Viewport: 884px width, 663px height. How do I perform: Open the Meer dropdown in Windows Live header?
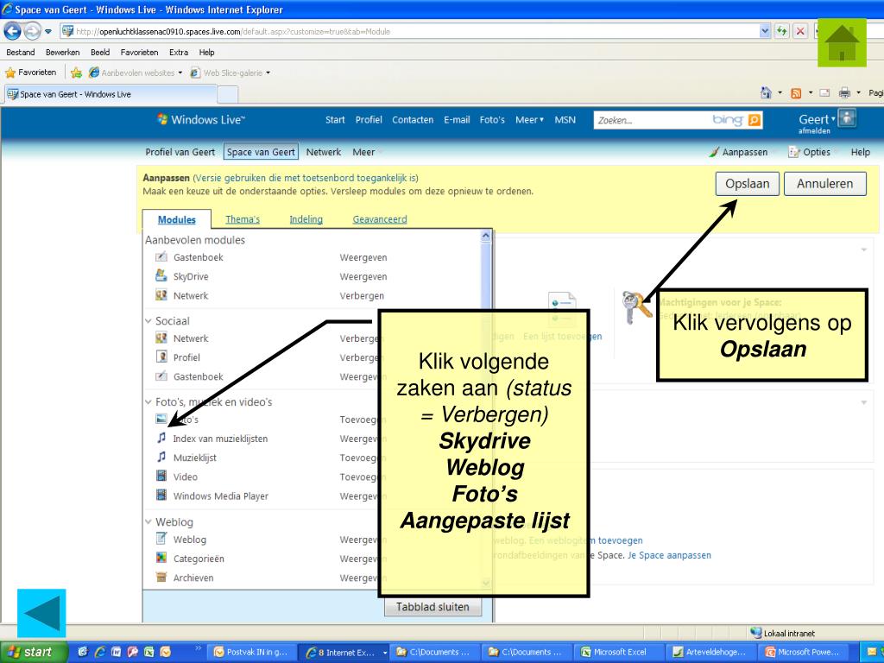coord(529,119)
